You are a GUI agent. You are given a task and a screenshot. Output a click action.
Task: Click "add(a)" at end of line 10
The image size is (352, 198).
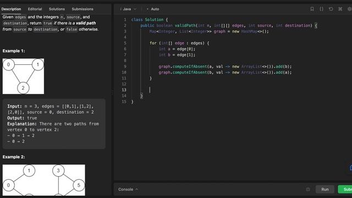pyautogui.click(x=283, y=72)
